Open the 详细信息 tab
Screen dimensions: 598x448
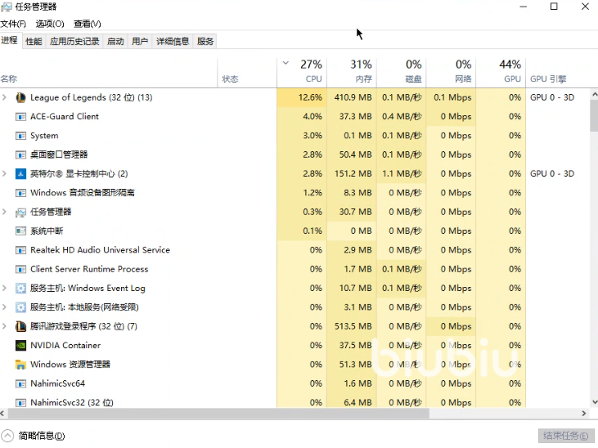tap(173, 41)
